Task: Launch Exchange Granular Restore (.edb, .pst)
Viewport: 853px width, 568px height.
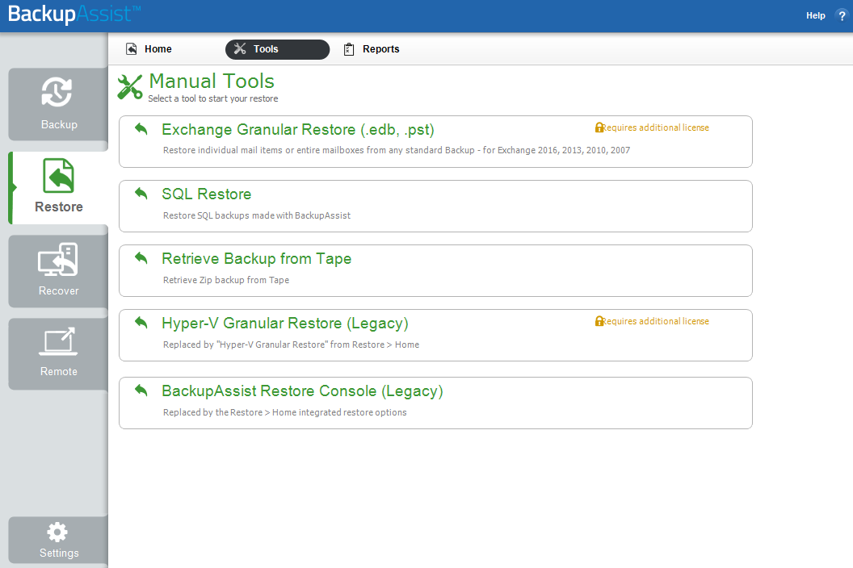Action: pyautogui.click(x=298, y=129)
